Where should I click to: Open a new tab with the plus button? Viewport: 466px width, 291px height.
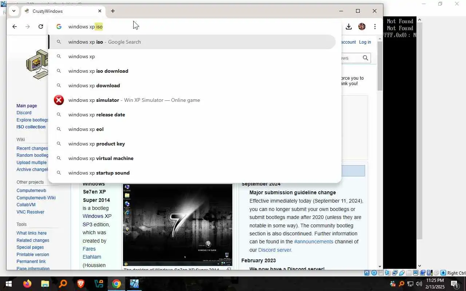(x=113, y=11)
